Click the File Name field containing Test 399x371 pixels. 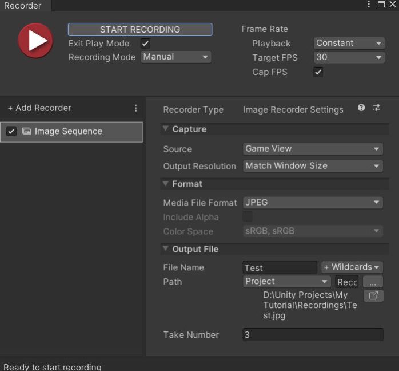(280, 267)
